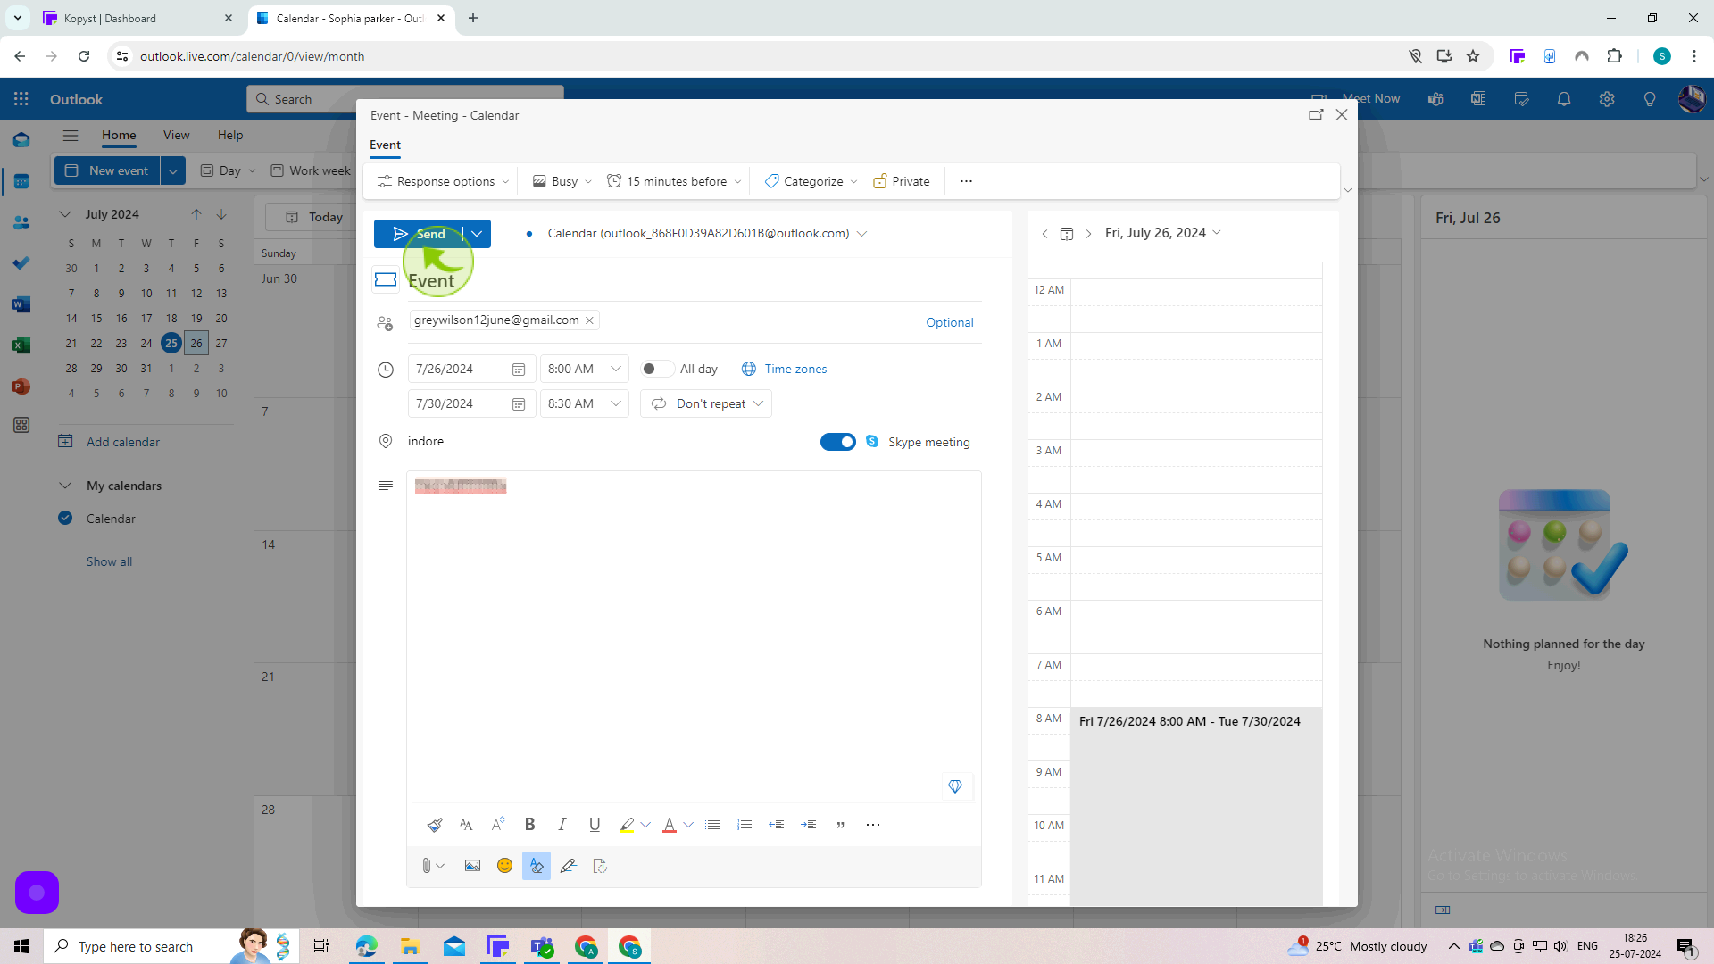1714x964 pixels.
Task: Open the 15 minutes before reminder dropdown
Action: 674,181
